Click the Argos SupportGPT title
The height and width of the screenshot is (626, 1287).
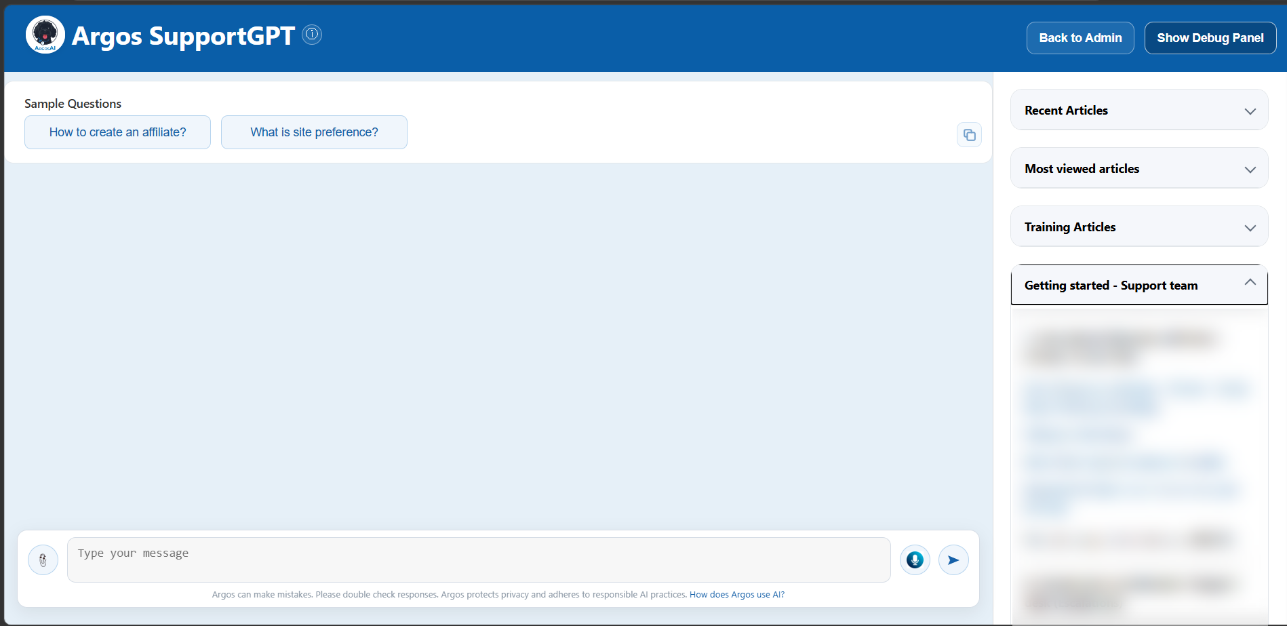coord(183,35)
